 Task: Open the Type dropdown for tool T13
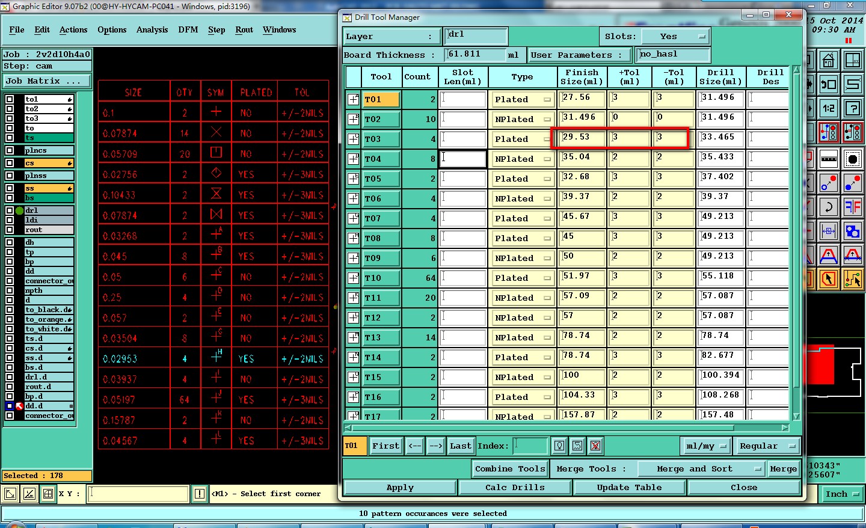click(x=522, y=337)
